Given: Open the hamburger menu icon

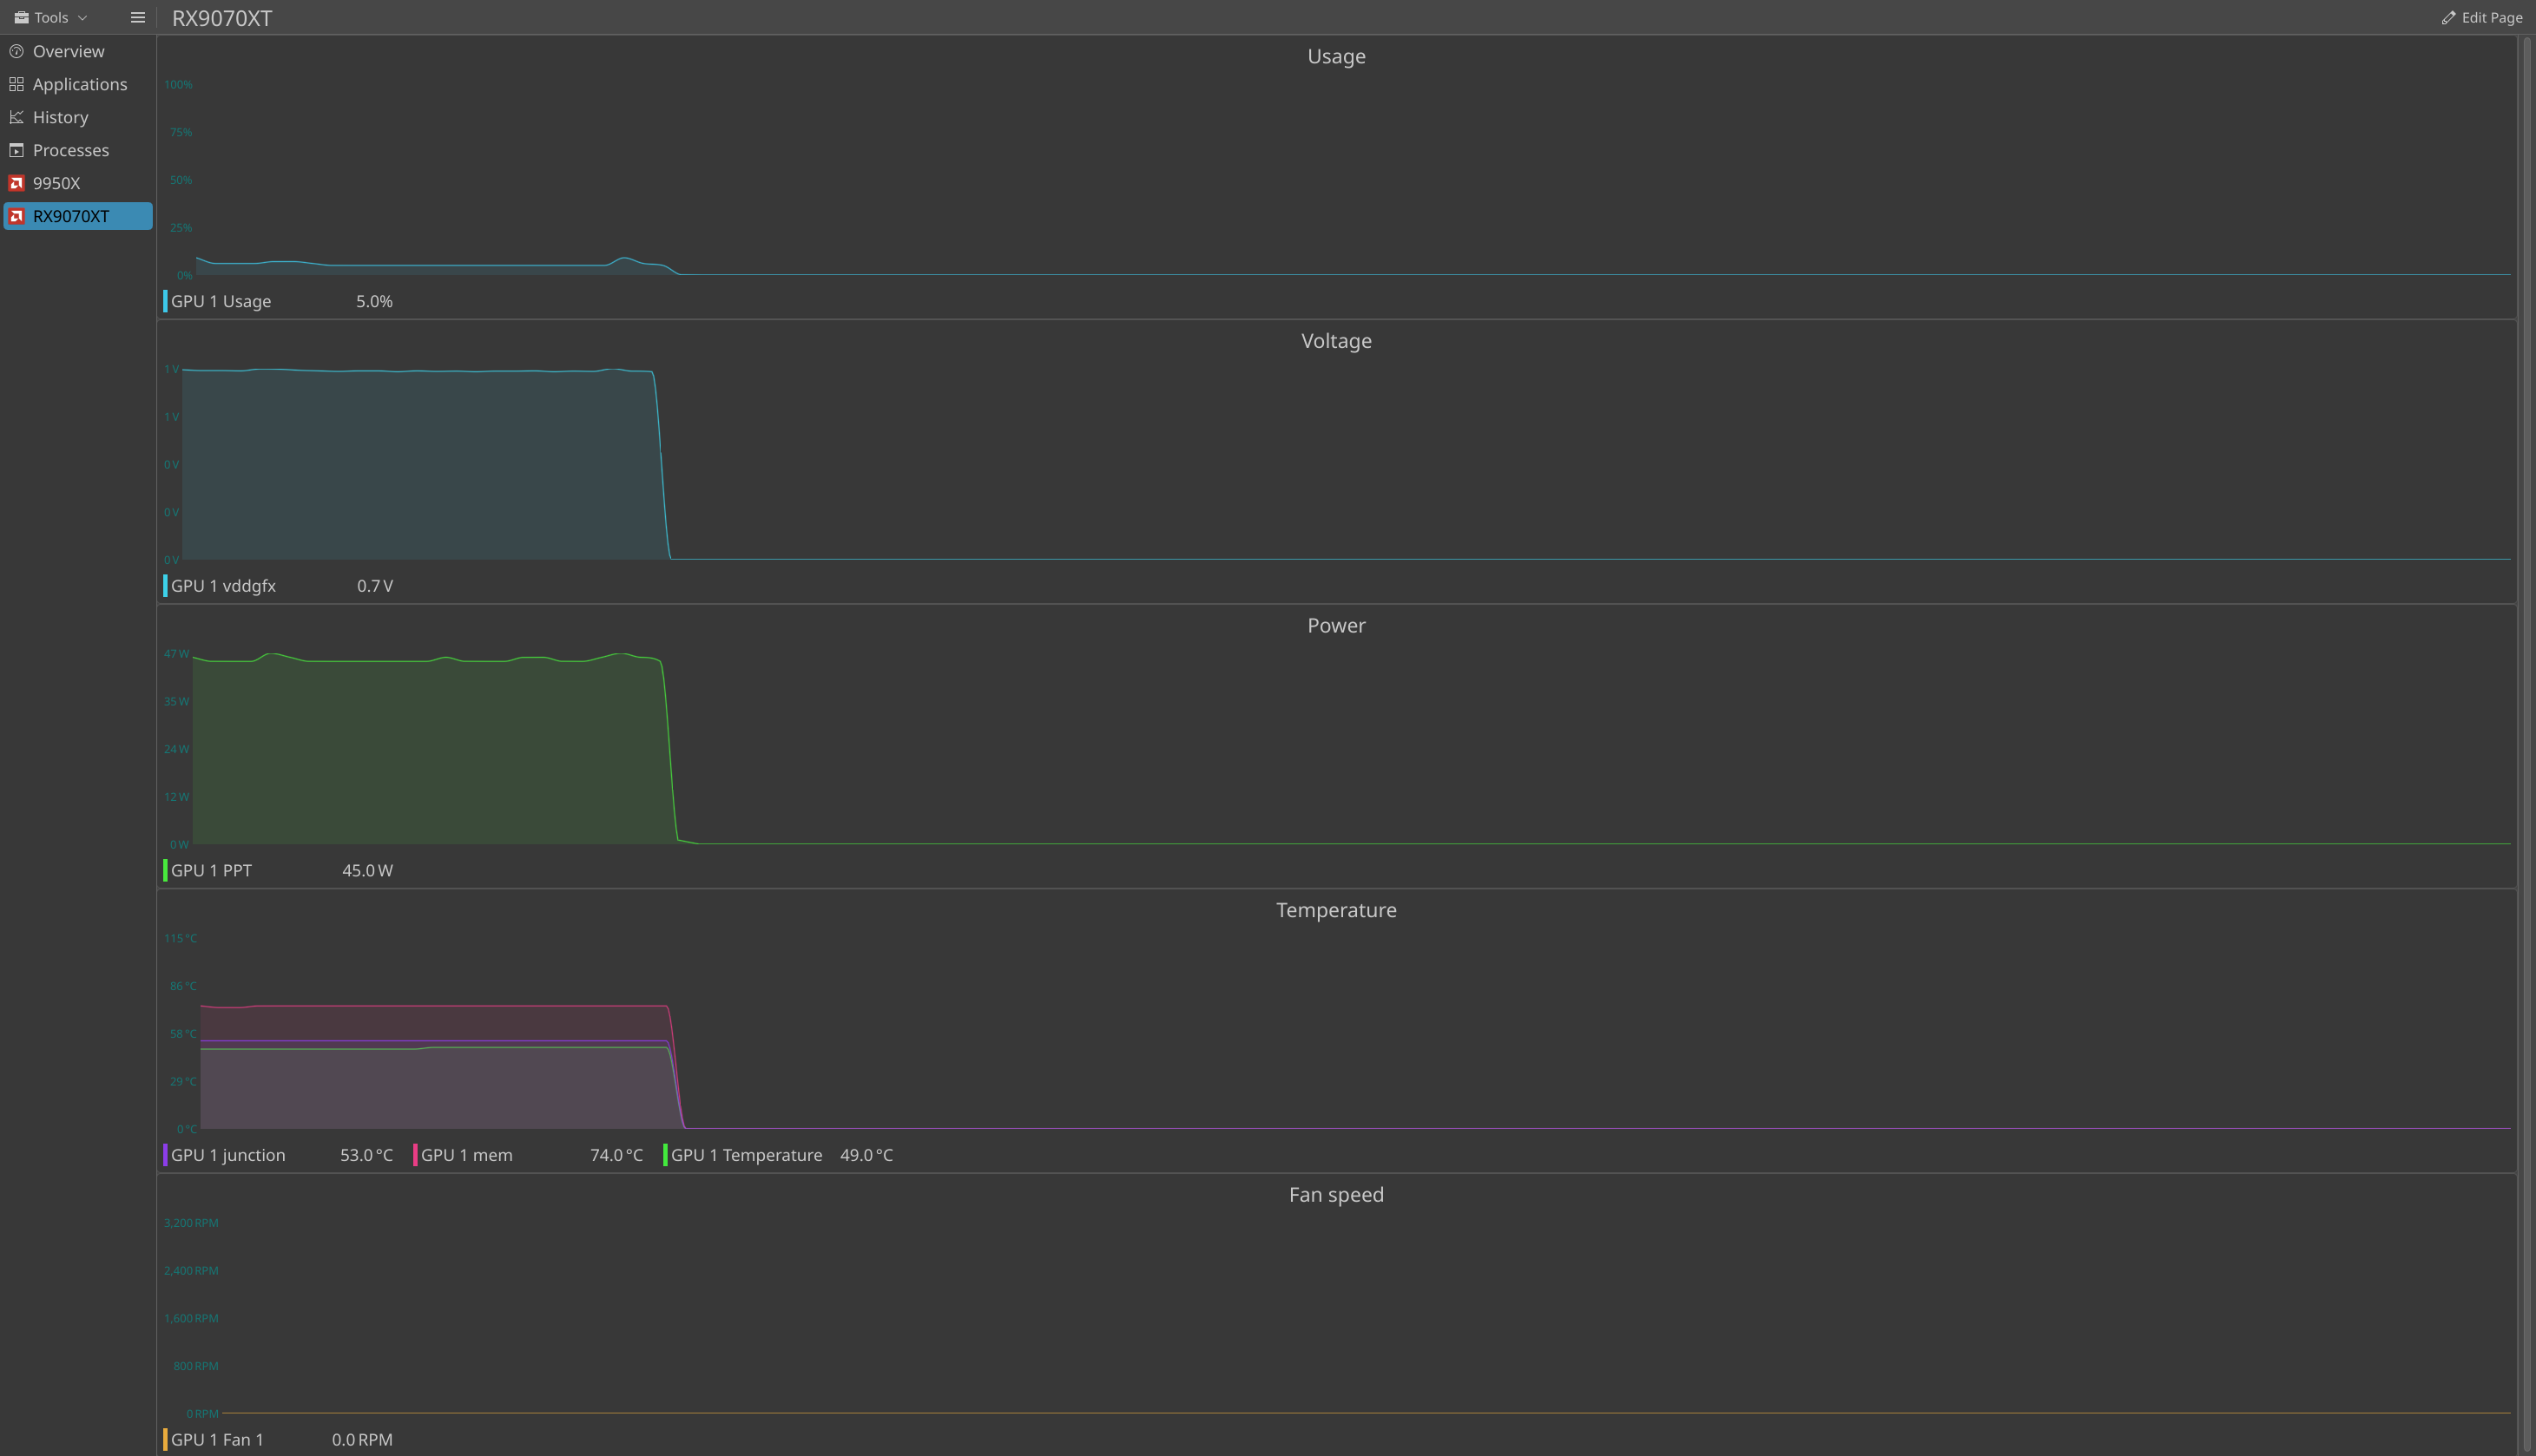Looking at the screenshot, I should pyautogui.click(x=138, y=17).
